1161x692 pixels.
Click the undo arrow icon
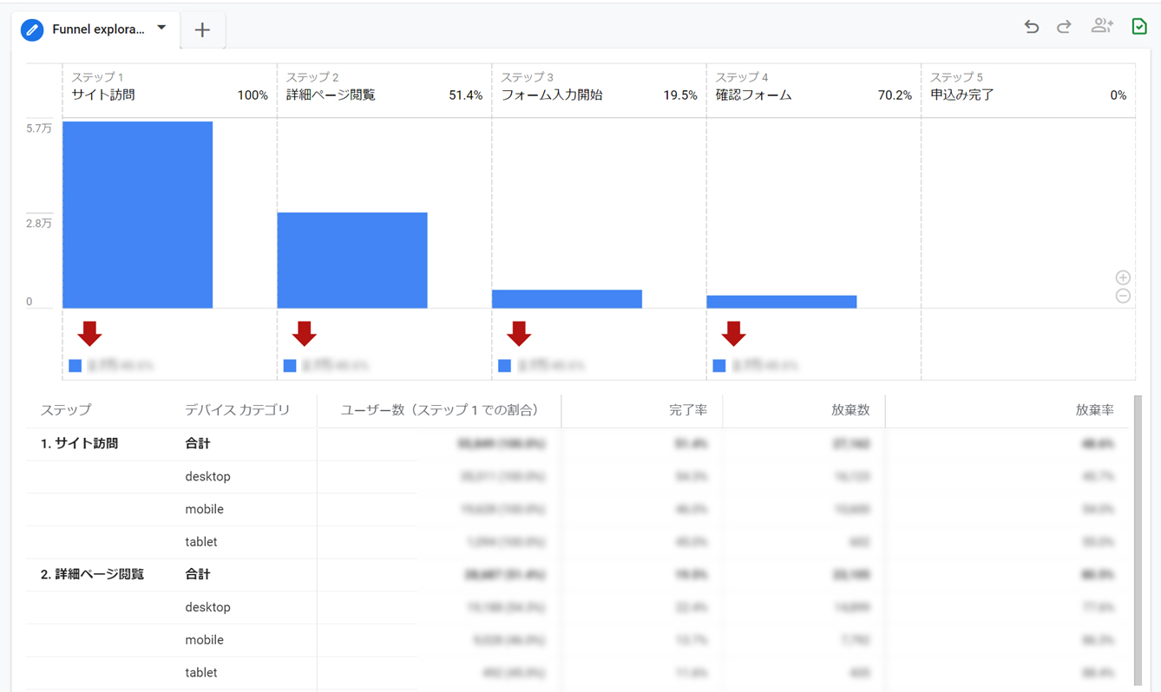pos(1031,27)
